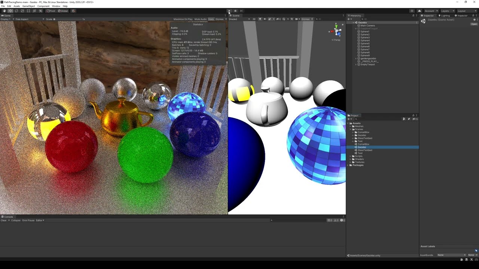The image size is (479, 269).
Task: Toggle scene lighting in Scene view toolbar
Action: pyautogui.click(x=260, y=19)
